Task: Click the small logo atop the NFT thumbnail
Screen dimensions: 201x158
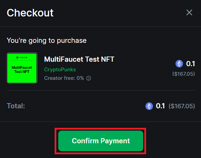Action: (21, 58)
